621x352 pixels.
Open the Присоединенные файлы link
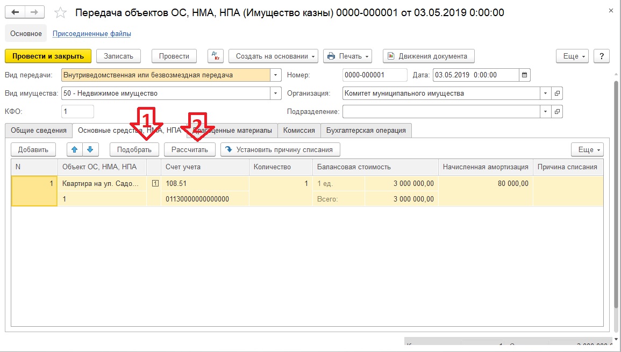(91, 34)
